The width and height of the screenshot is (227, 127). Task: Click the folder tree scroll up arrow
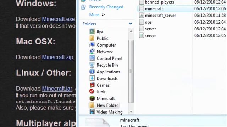pyautogui.click(x=131, y=31)
